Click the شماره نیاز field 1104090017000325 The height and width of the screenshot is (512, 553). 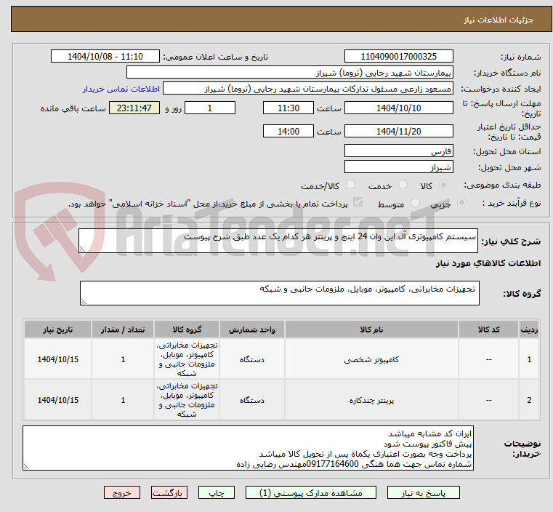click(398, 57)
